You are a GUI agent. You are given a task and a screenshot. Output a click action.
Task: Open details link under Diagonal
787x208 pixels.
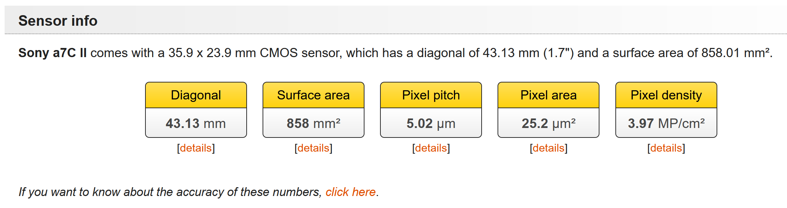coord(196,148)
